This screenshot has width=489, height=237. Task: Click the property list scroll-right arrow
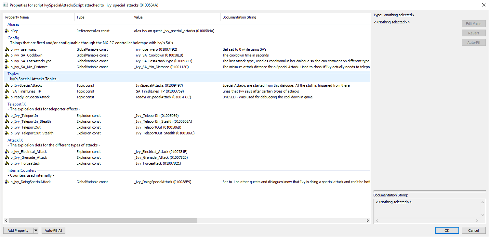(x=368, y=221)
